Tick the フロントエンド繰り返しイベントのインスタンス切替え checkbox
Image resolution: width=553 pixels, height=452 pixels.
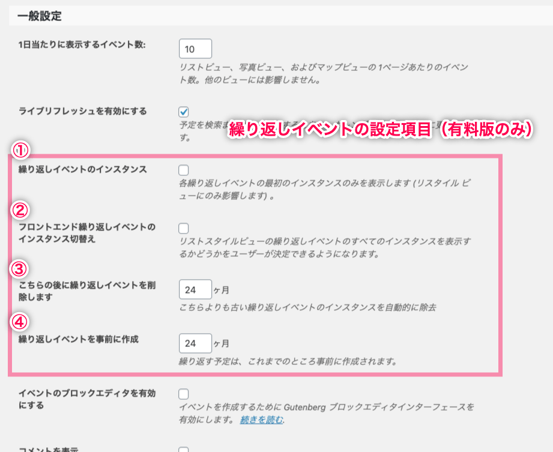click(x=183, y=228)
